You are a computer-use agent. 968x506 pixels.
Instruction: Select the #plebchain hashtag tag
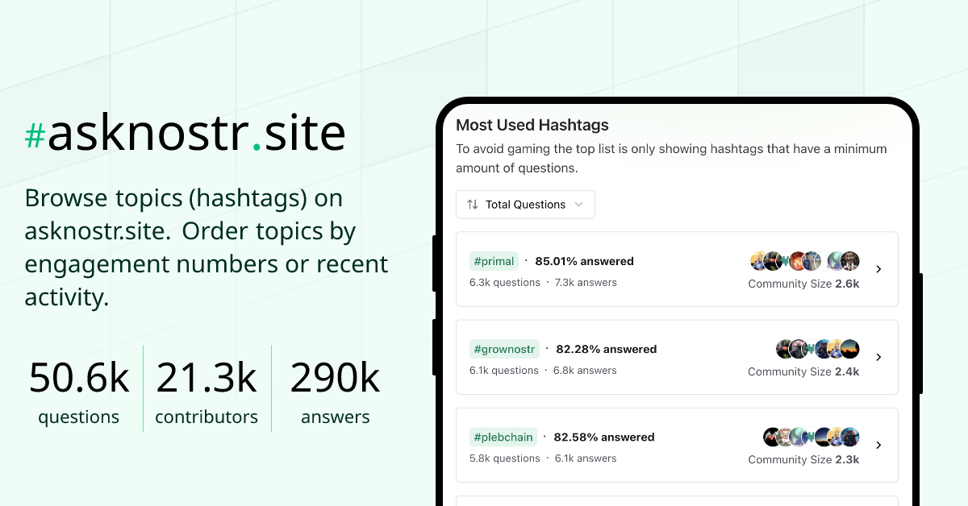[x=503, y=437]
